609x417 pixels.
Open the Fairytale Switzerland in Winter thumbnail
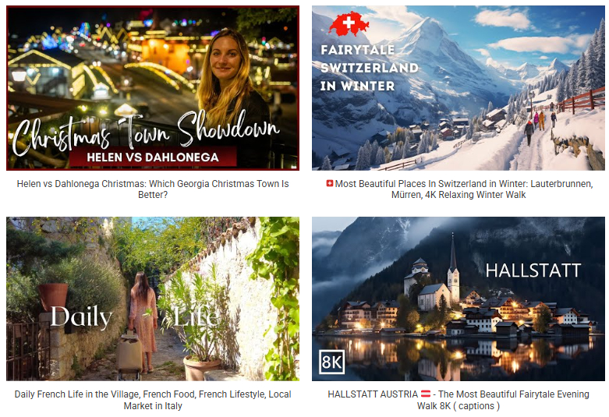(x=459, y=88)
